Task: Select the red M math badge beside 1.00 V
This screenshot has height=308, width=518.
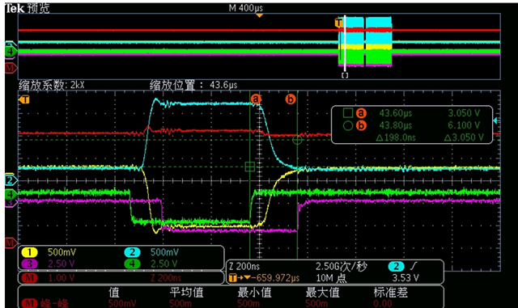Action: [29, 278]
